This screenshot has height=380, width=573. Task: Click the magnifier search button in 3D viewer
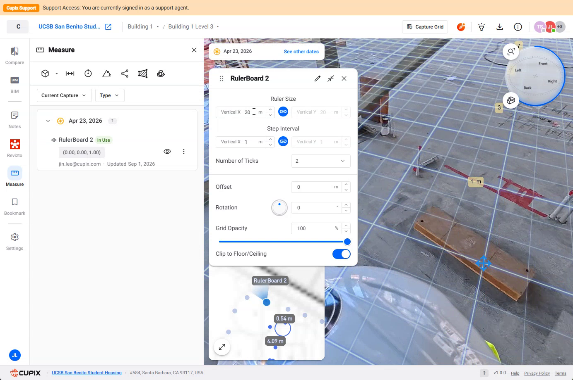511,52
